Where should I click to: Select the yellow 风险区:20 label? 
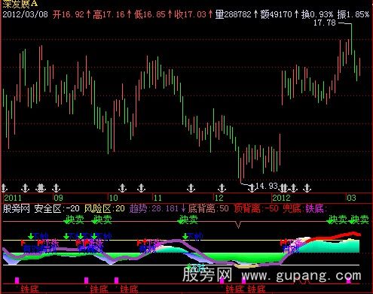coord(105,208)
